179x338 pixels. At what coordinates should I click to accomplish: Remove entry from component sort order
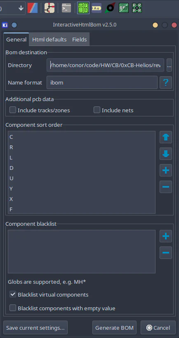(x=166, y=187)
